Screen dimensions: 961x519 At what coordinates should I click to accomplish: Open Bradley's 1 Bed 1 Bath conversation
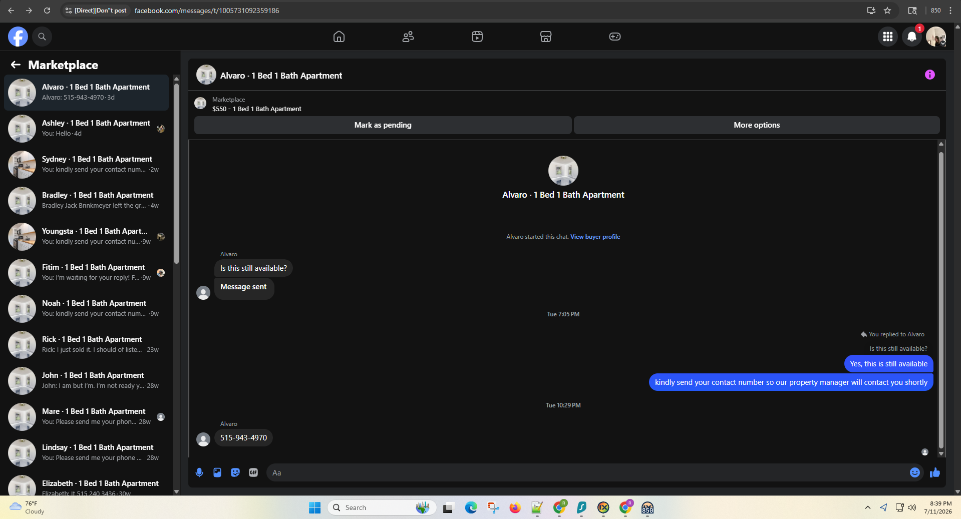[x=86, y=201]
